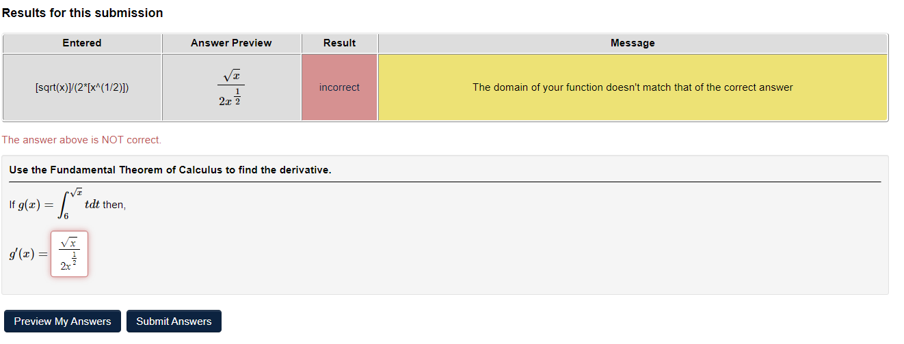This screenshot has width=904, height=344.
Task: Click the Fundamental Theorem of Calculus instruction text
Action: (x=170, y=170)
